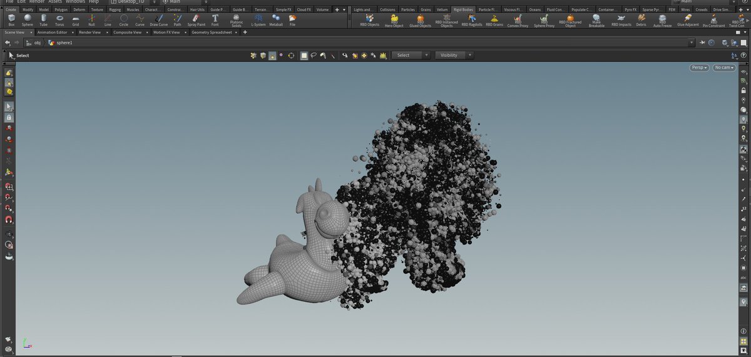Screen dimensions: 751x357
Task: Expand the network path history dropdown
Action: (691, 43)
